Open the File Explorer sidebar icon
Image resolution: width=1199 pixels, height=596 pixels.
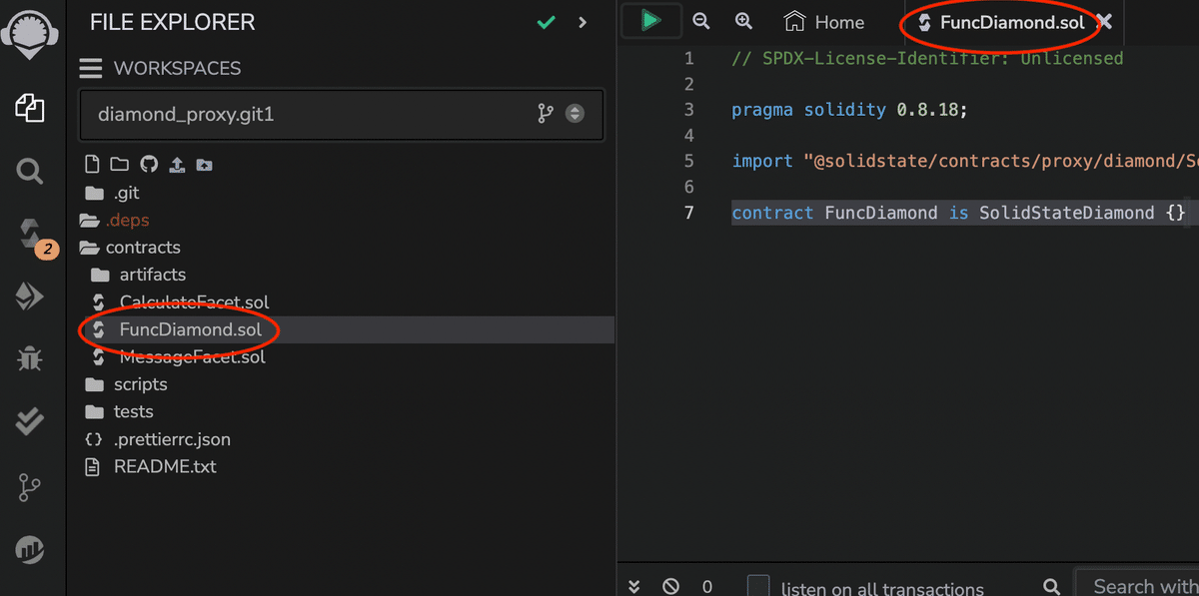click(29, 108)
